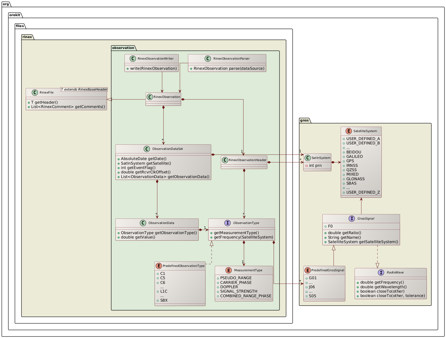The width and height of the screenshot is (446, 338).
Task: Toggle the private marker beside int prn
Action: (307, 165)
